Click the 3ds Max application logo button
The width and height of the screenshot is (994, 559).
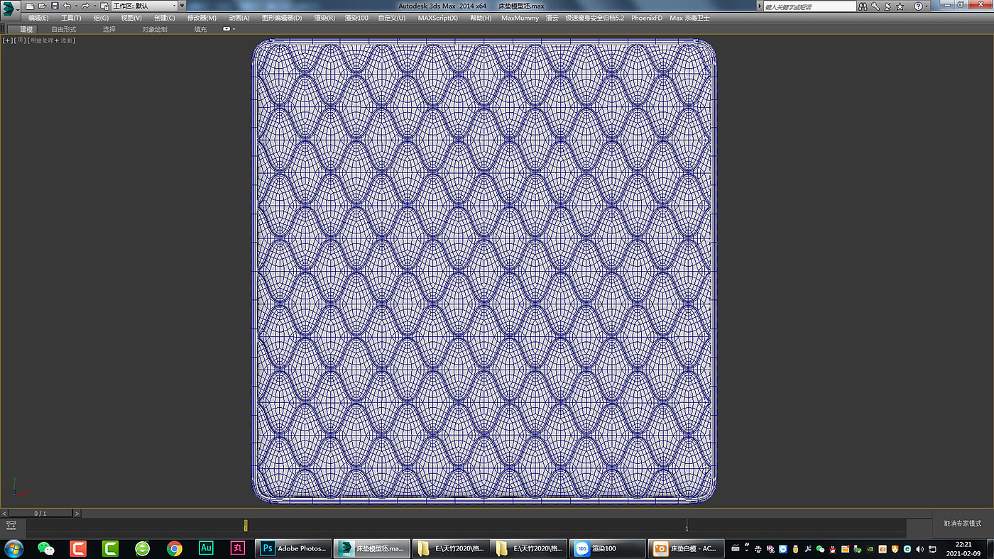(x=10, y=8)
